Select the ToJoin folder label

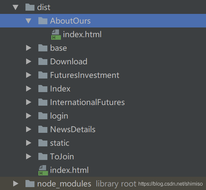[62, 157]
